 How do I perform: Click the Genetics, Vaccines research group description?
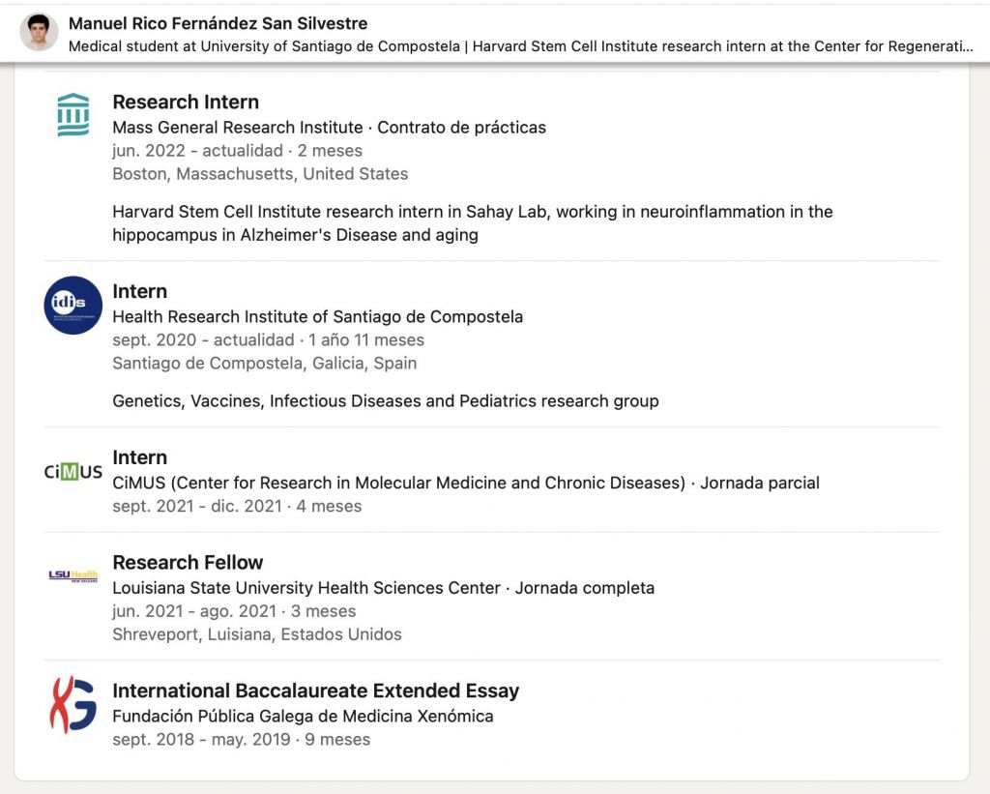click(385, 400)
